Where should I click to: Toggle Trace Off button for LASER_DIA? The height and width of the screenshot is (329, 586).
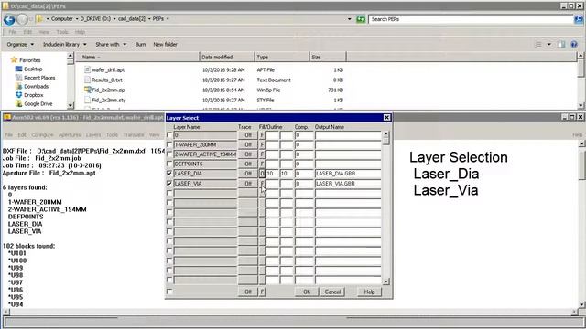point(248,174)
